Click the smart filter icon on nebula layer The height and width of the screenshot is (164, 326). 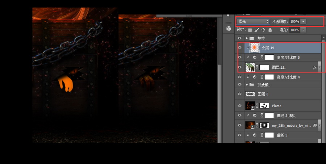pos(314,125)
